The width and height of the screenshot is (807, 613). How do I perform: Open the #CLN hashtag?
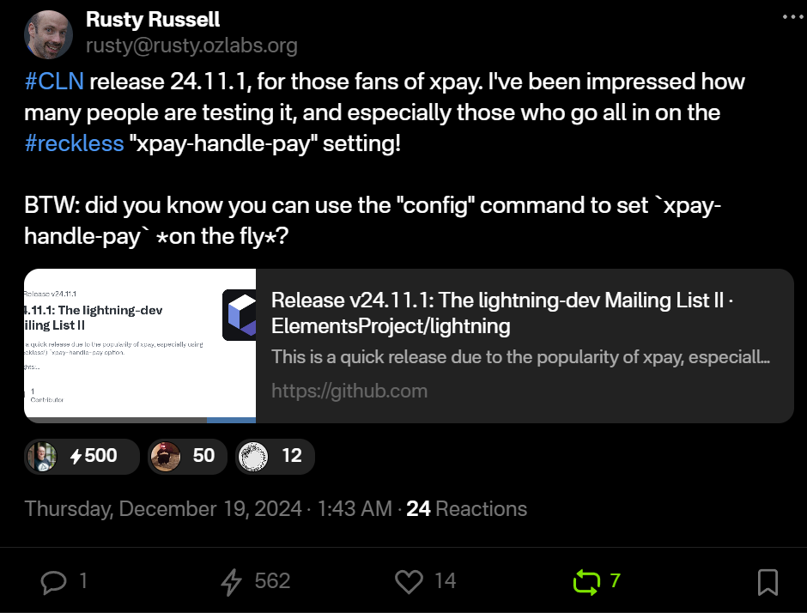54,82
